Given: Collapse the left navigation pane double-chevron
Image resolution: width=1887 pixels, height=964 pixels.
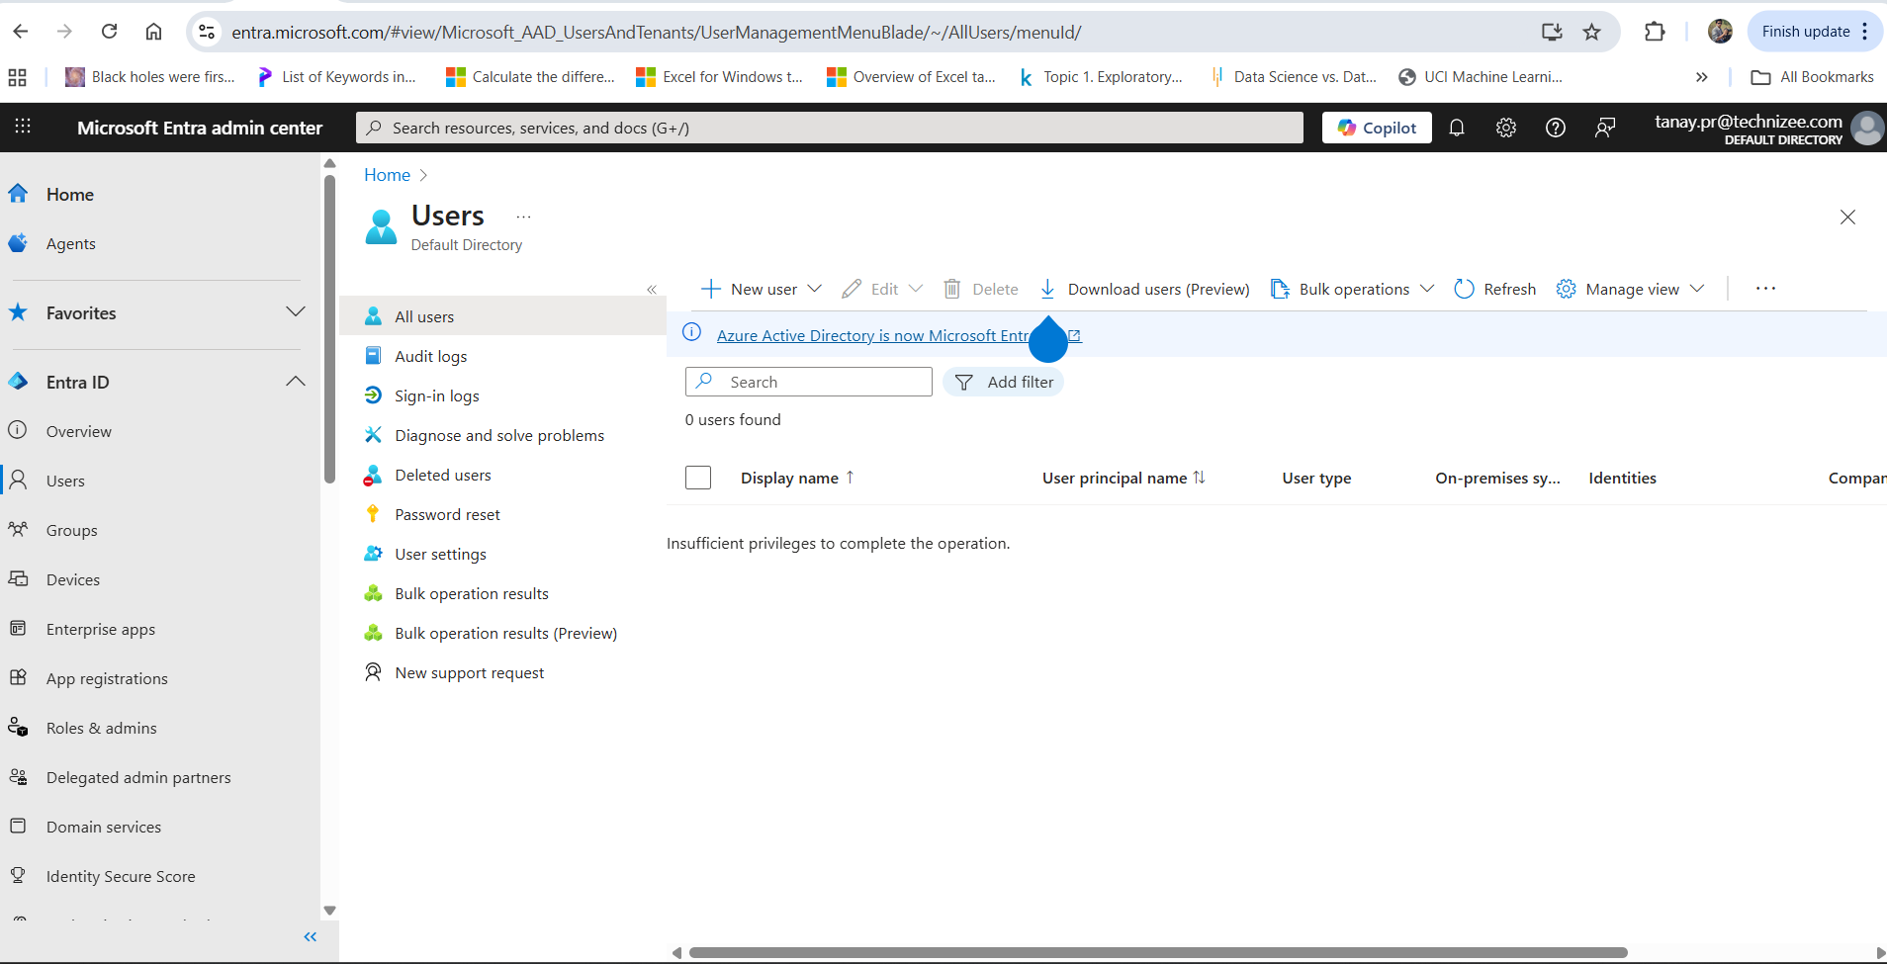Looking at the screenshot, I should (311, 936).
